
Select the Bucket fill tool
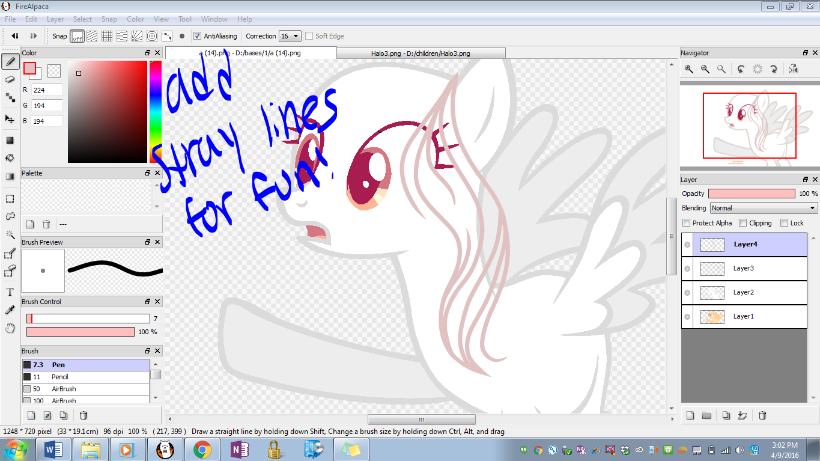pyautogui.click(x=10, y=158)
